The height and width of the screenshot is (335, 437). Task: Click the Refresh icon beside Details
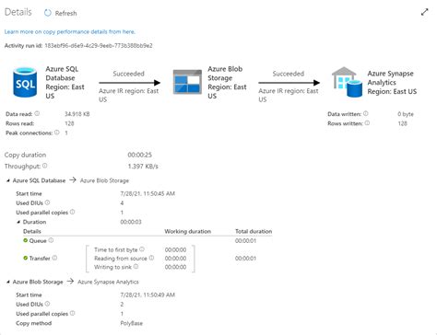coord(48,13)
